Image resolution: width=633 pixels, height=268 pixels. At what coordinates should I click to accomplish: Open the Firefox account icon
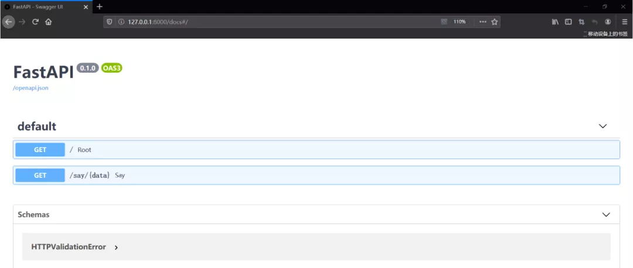tap(608, 22)
